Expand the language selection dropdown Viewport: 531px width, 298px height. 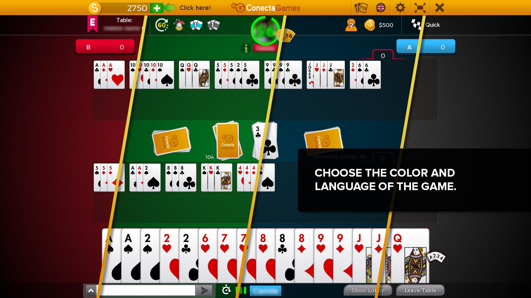(x=381, y=7)
